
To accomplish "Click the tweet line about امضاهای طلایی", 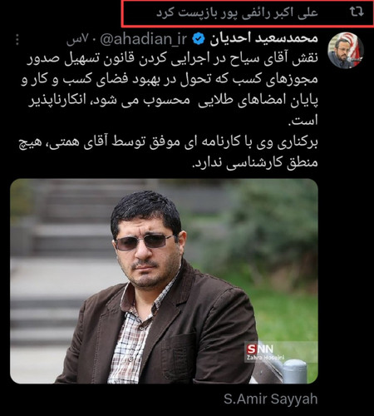I will tap(173, 101).
